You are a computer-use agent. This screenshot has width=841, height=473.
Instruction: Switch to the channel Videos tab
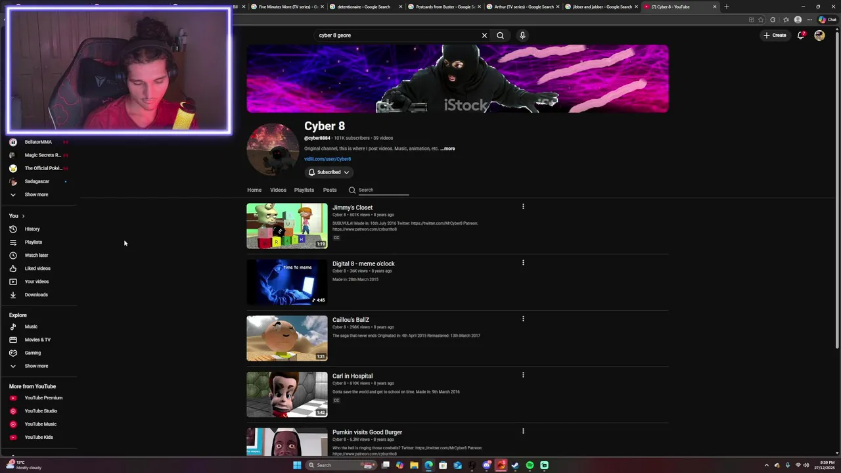278,190
